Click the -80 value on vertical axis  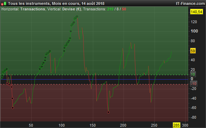[193, 117]
